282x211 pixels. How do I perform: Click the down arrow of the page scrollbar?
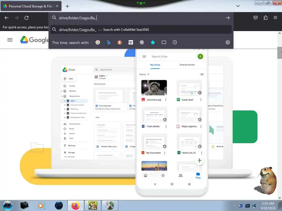pos(280,198)
